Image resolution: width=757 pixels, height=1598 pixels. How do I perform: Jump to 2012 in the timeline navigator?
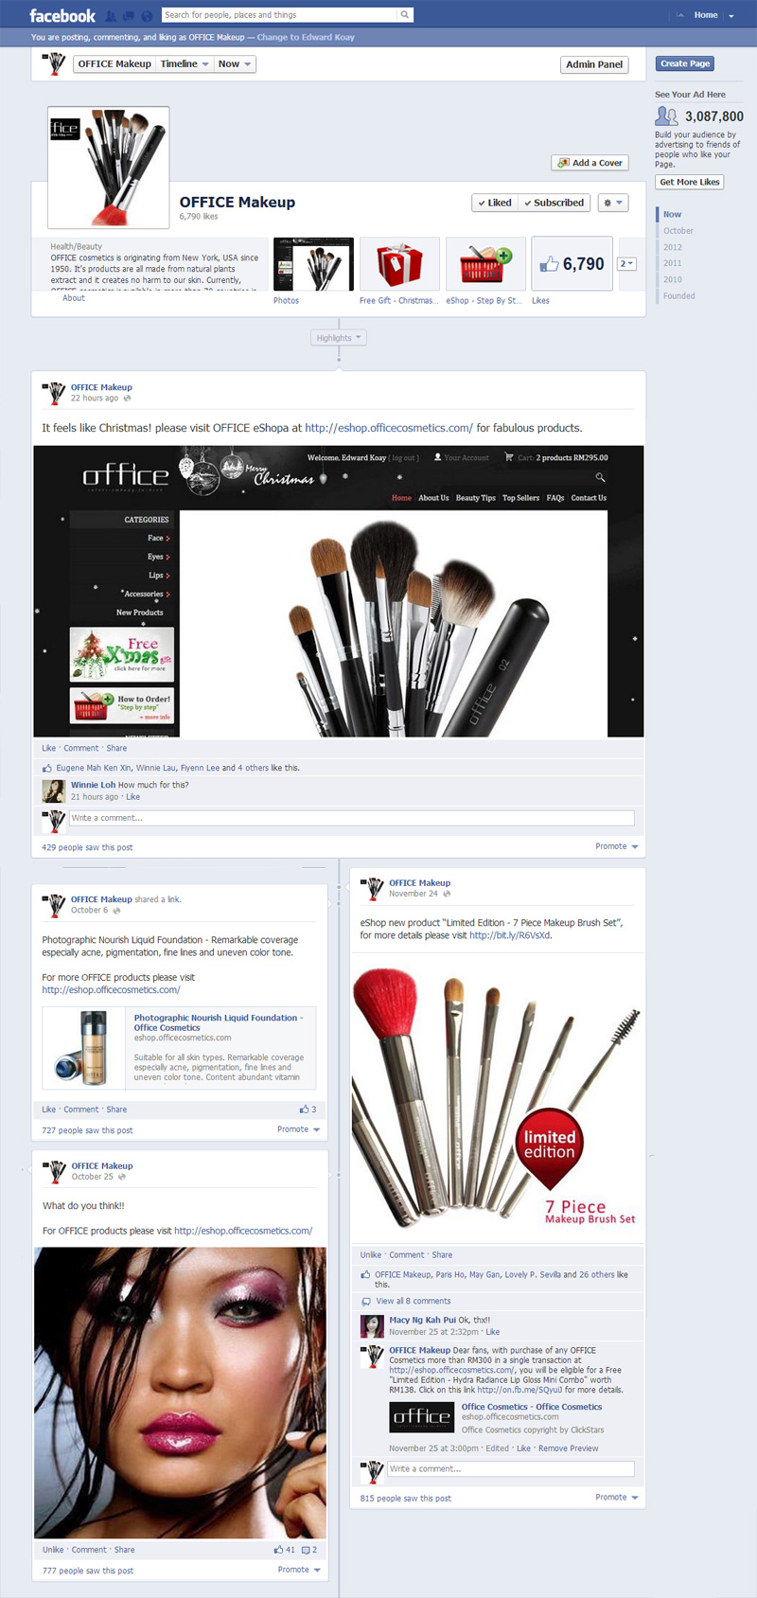(673, 247)
